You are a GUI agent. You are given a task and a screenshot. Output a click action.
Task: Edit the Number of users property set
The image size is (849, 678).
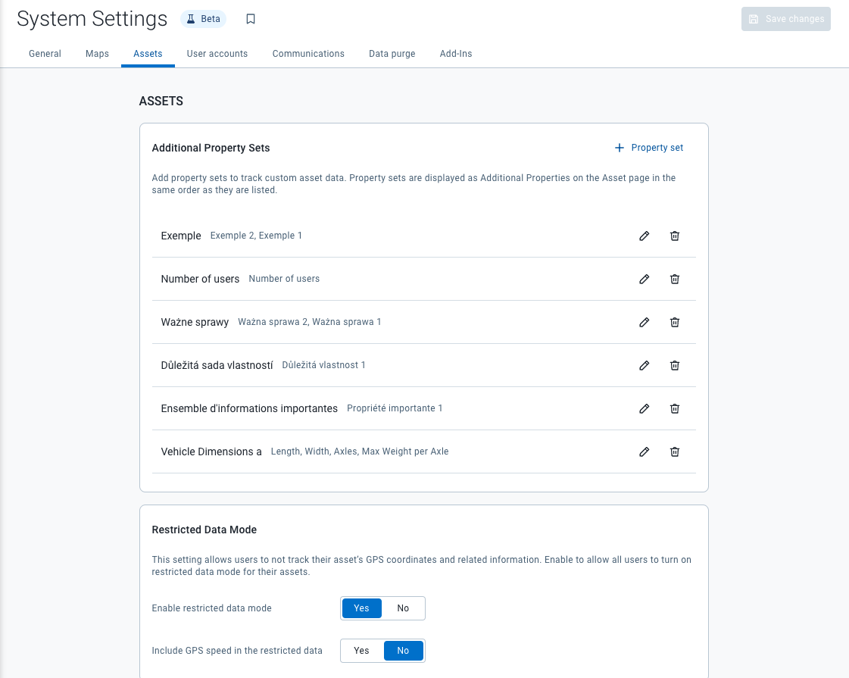click(x=644, y=279)
